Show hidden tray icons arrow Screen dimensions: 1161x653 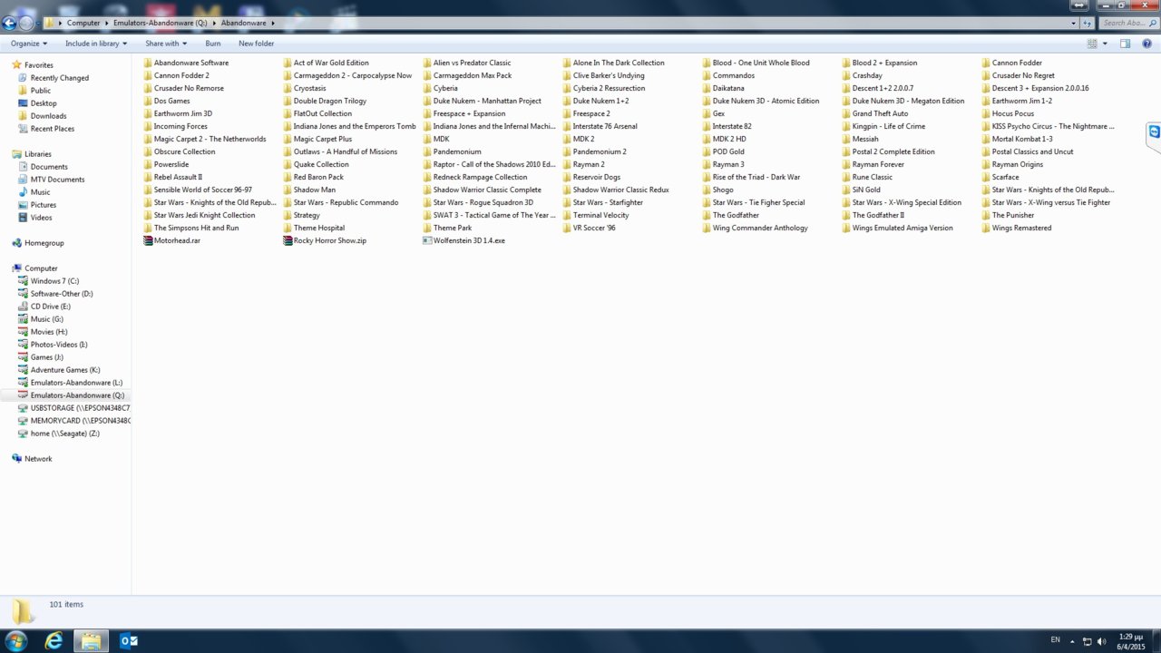coord(1072,641)
